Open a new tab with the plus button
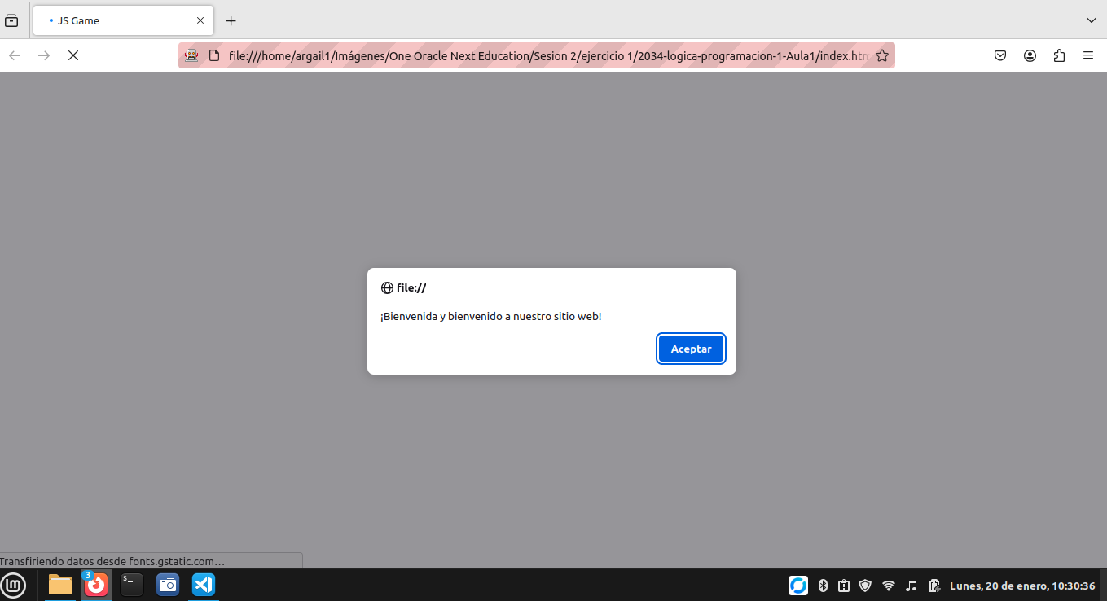Image resolution: width=1107 pixels, height=601 pixels. pyautogui.click(x=231, y=20)
